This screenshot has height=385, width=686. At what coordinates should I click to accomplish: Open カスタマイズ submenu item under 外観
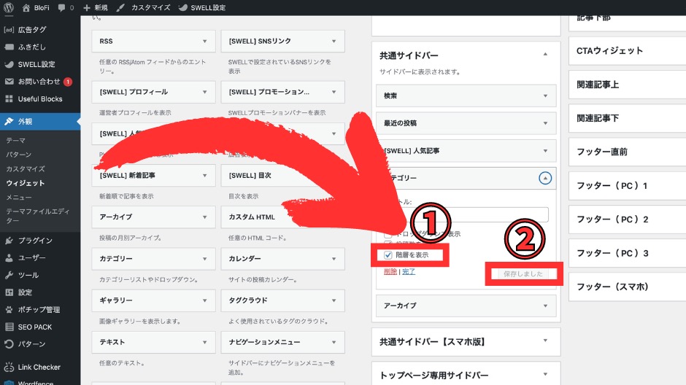point(26,168)
